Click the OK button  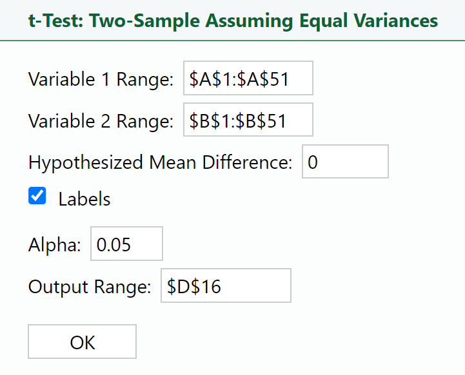click(82, 341)
